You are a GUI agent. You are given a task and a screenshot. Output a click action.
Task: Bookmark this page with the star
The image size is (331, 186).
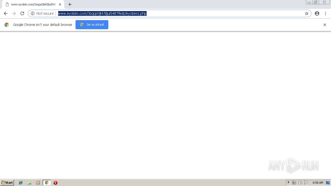coord(307,13)
